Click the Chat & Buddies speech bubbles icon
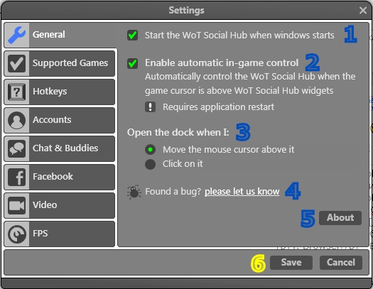 [16, 149]
